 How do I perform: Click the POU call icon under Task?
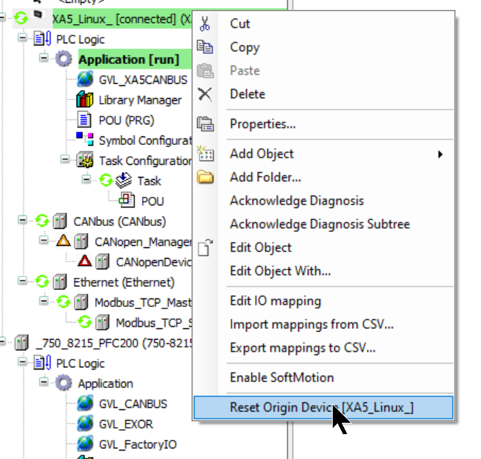[127, 200]
